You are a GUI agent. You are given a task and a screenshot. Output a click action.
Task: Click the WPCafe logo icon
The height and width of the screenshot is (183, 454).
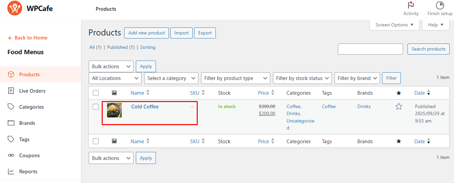[15, 8]
